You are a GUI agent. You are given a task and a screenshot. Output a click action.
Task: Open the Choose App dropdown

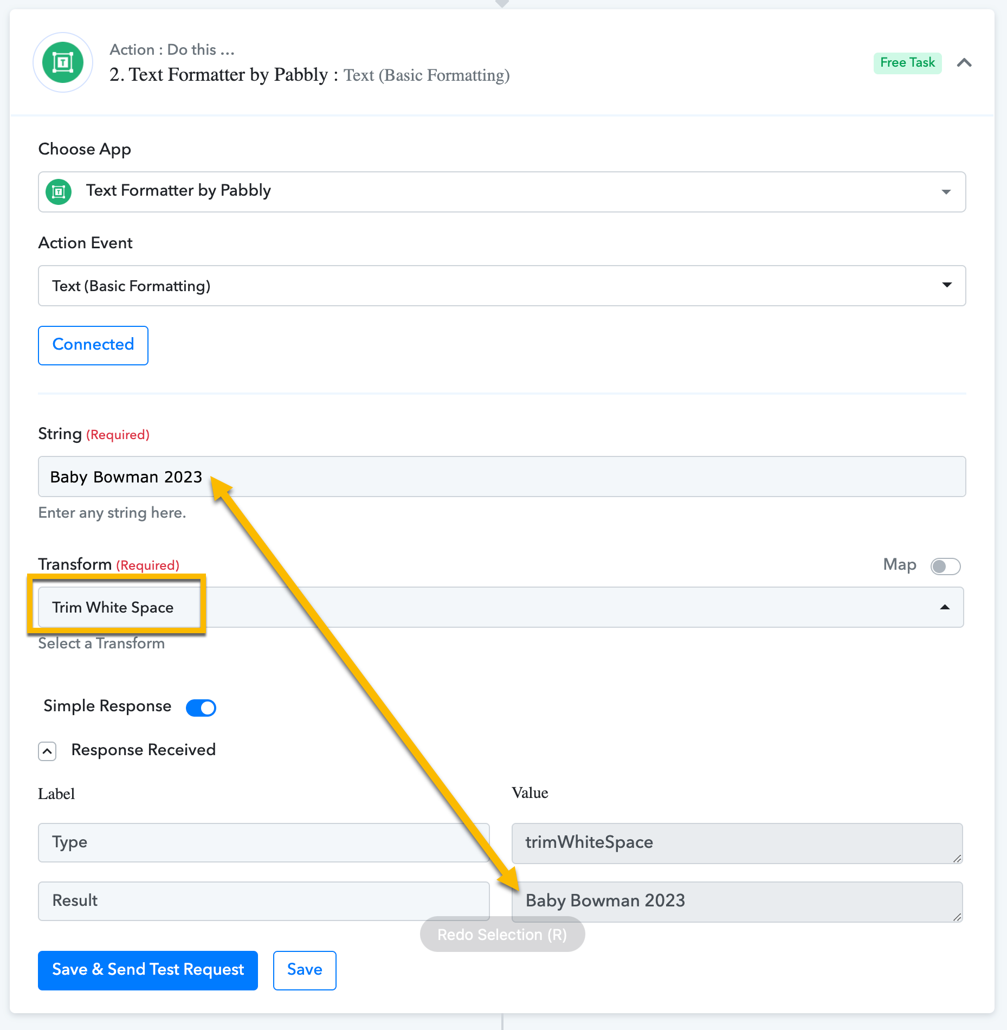click(502, 192)
